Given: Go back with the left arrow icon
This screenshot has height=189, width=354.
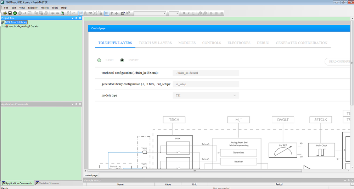Looking at the screenshot, I should [52, 13].
